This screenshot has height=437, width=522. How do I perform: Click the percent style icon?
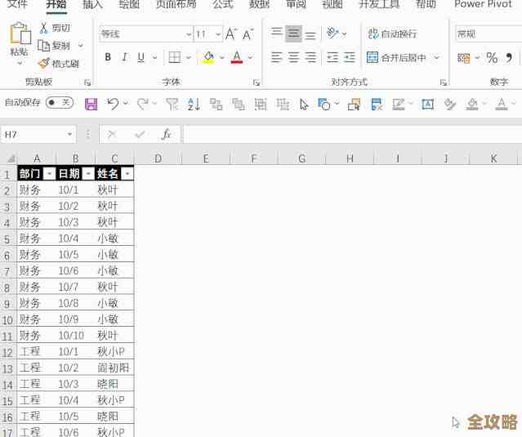coord(492,58)
